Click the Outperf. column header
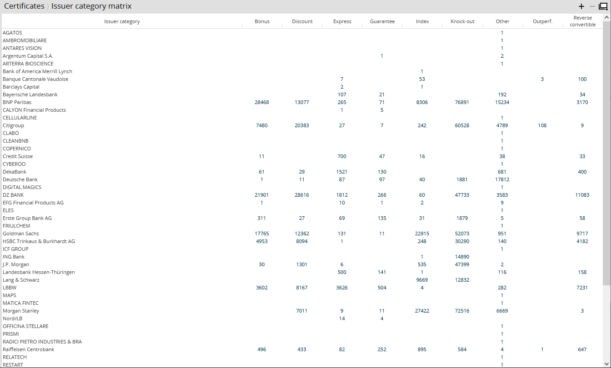This screenshot has width=611, height=368. [x=542, y=21]
